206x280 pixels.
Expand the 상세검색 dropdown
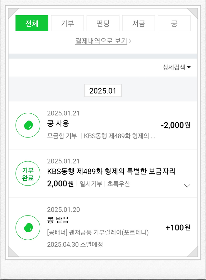coord(177,67)
